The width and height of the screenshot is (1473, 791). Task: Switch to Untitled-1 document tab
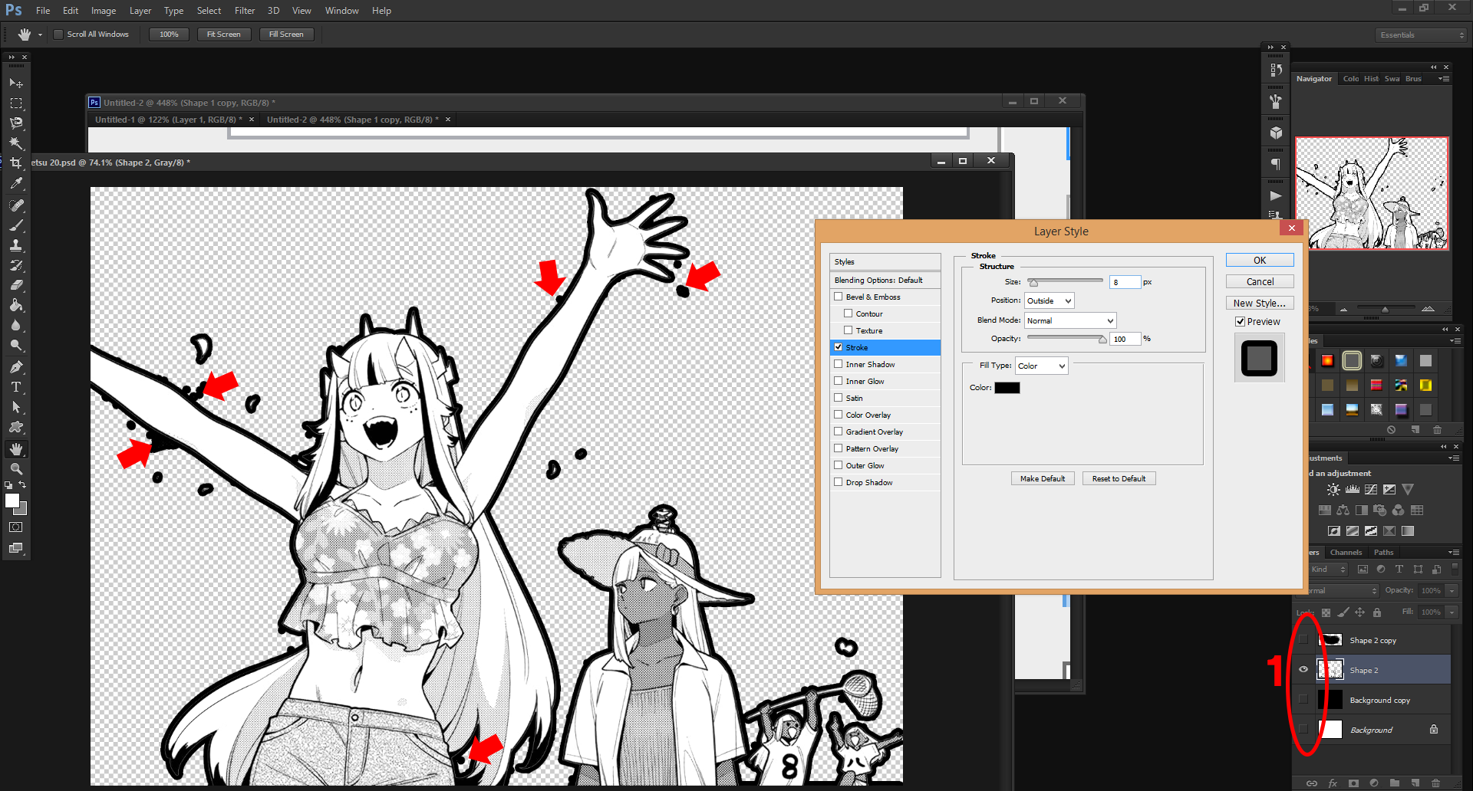[169, 120]
